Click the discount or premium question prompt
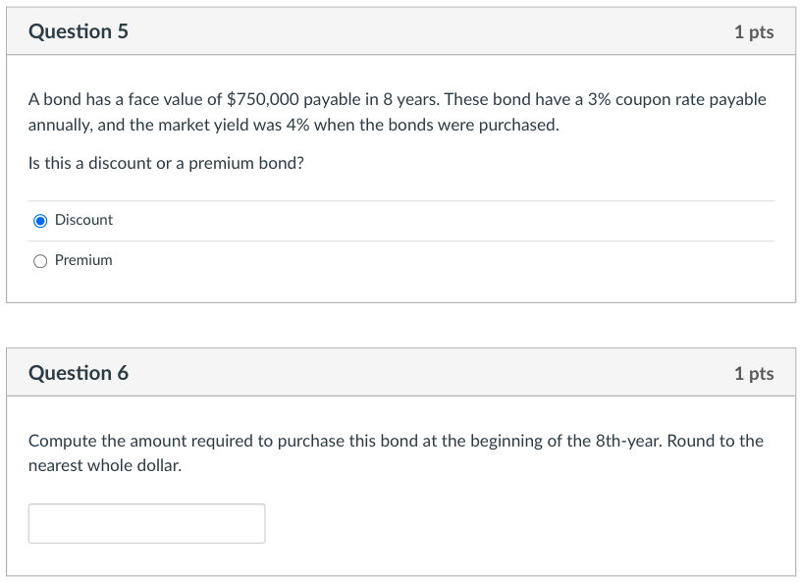 (x=165, y=163)
